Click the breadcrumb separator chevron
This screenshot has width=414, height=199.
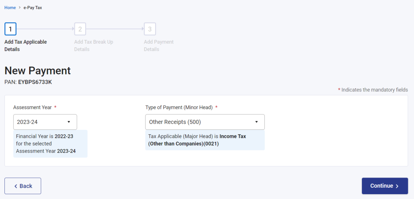19,8
